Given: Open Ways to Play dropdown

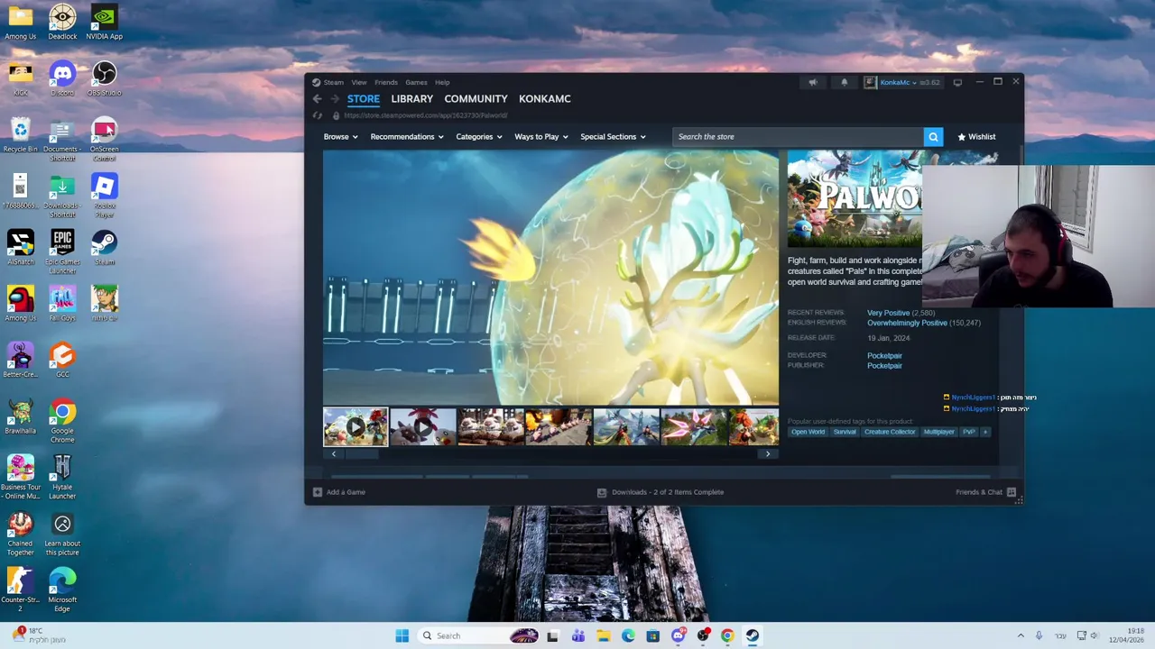Looking at the screenshot, I should 541,137.
